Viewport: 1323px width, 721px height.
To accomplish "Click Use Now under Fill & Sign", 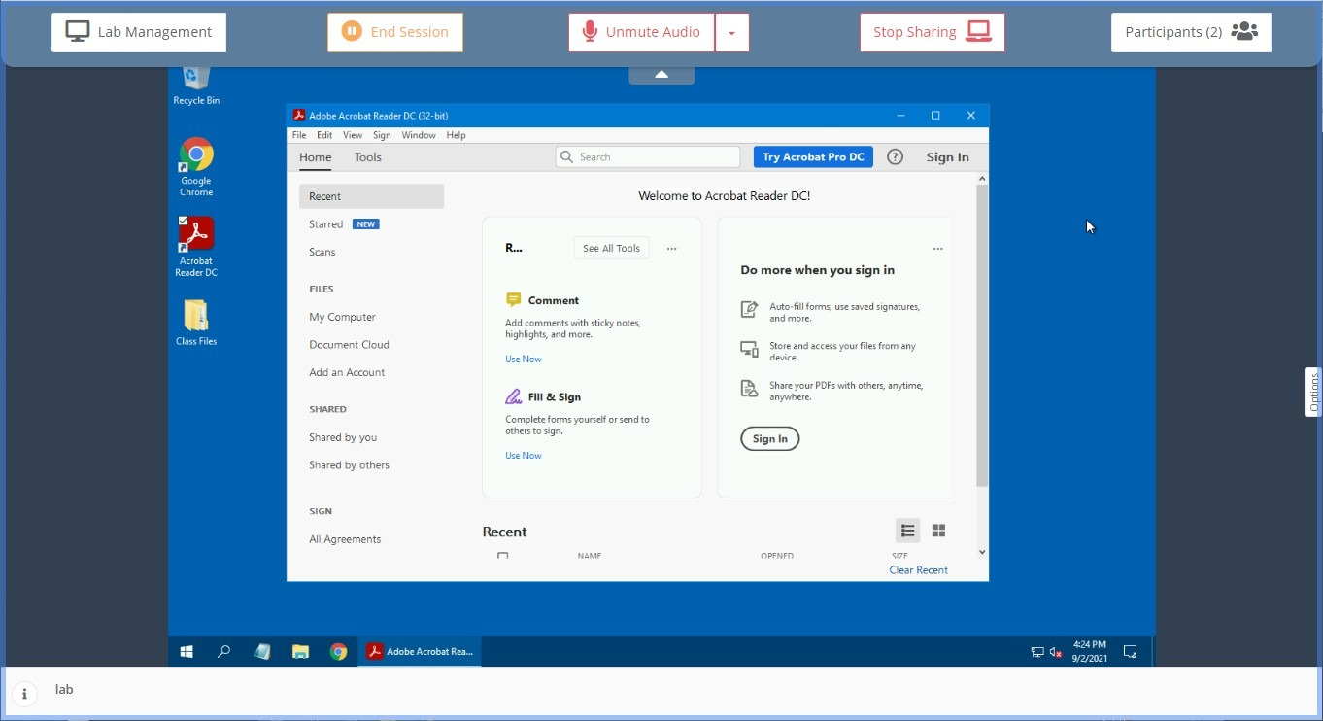I will (524, 456).
